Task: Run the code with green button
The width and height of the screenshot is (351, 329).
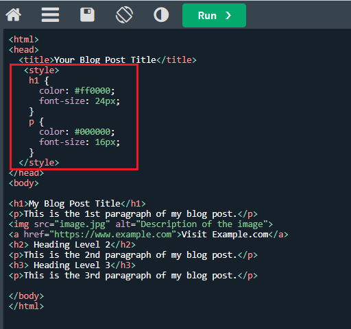Action: tap(214, 16)
